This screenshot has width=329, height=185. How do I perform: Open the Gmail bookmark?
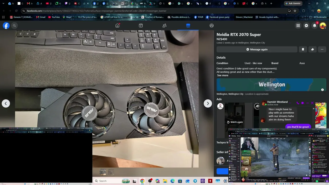[x=41, y=17]
